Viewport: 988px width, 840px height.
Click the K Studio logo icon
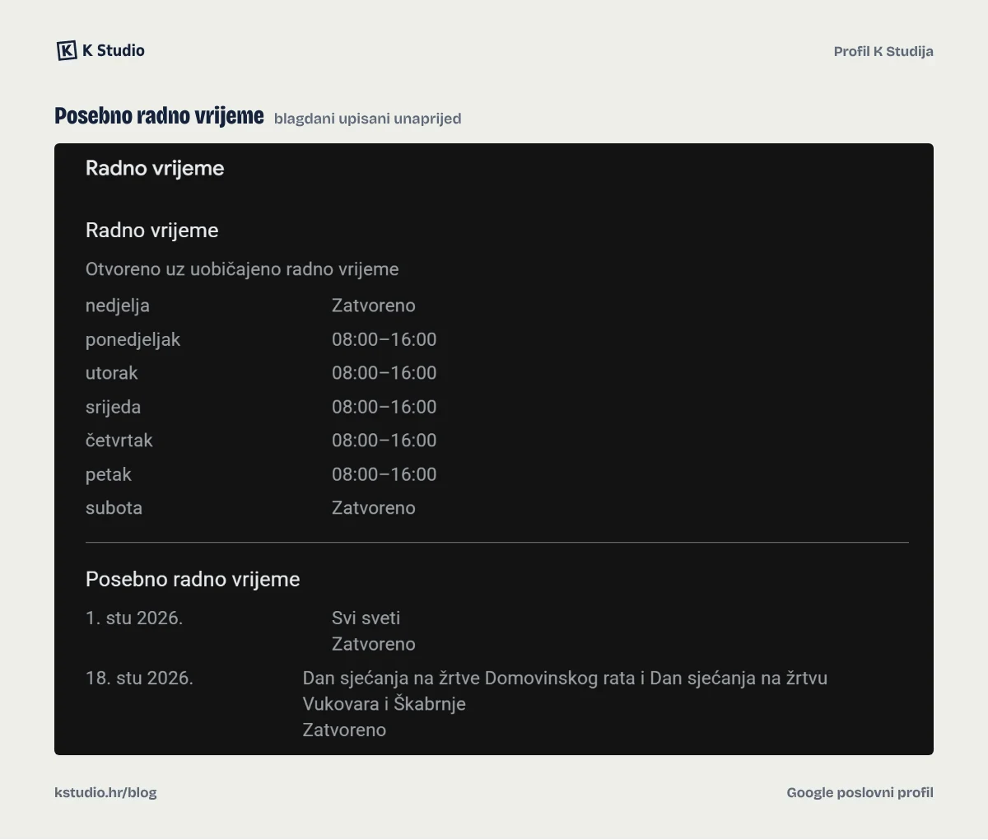click(x=67, y=50)
